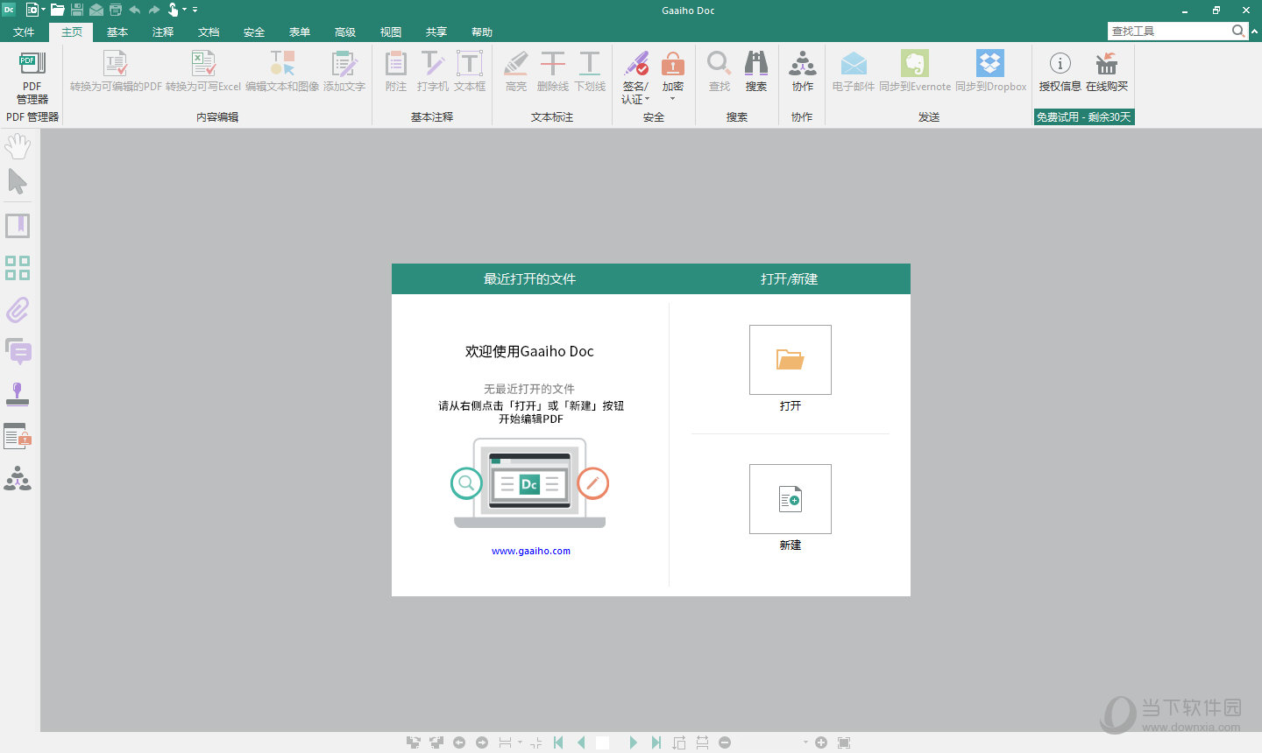
Task: Expand the new document dropdown arrow in title bar
Action: (43, 10)
